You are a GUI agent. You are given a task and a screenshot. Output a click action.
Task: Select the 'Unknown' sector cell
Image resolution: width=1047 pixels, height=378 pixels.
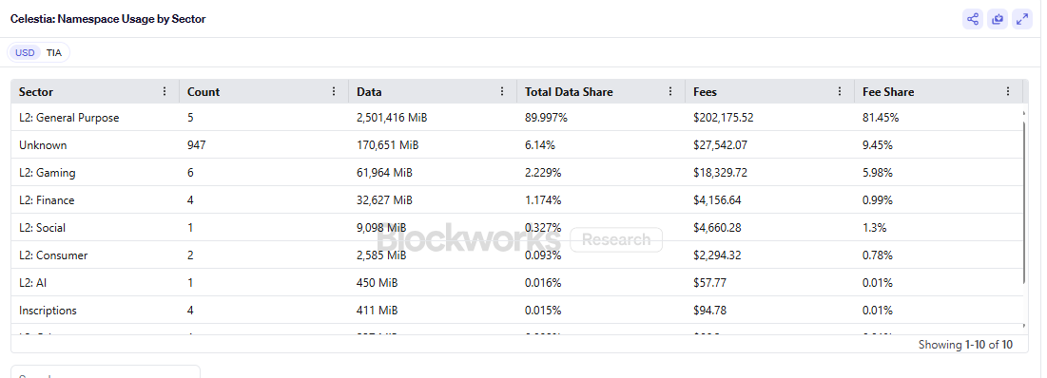(x=95, y=144)
